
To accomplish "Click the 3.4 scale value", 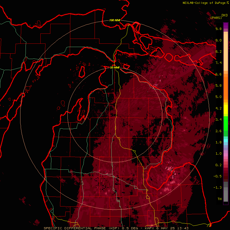I will click(218, 120).
